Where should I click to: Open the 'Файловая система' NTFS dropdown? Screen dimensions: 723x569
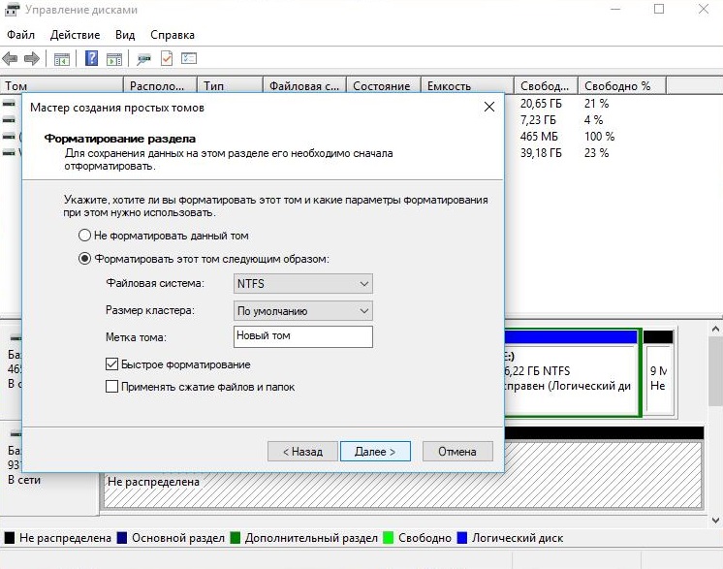point(303,284)
